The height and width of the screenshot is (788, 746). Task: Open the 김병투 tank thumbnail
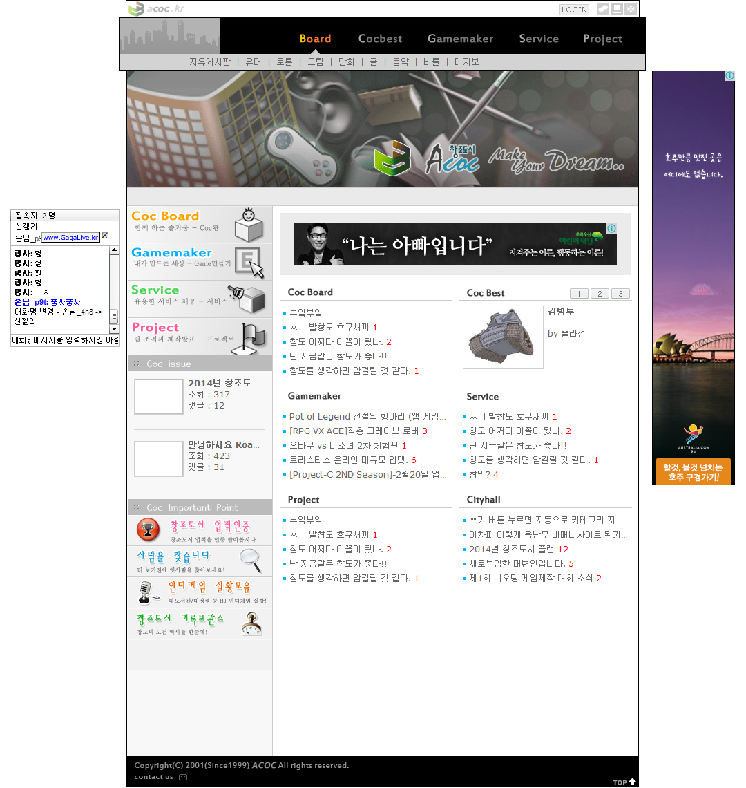[503, 337]
